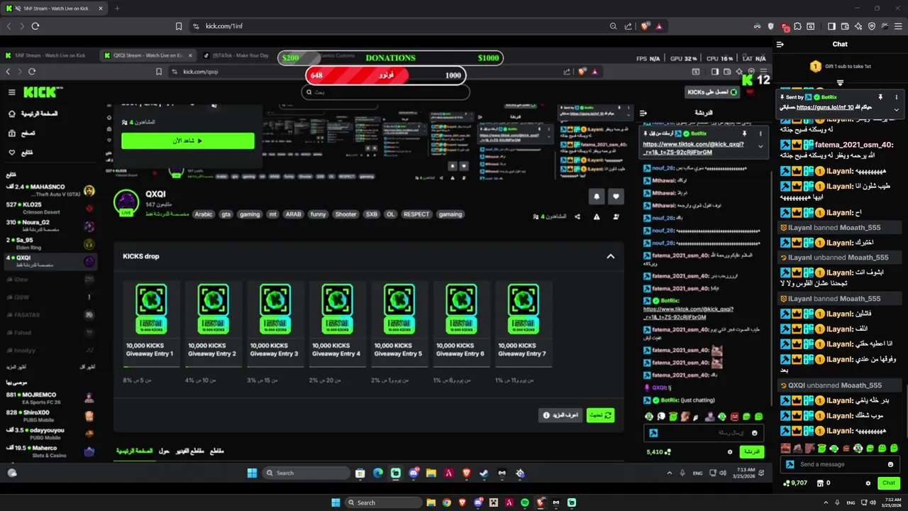The image size is (908, 511).
Task: Open the Brave main menu hamburger
Action: point(898,26)
